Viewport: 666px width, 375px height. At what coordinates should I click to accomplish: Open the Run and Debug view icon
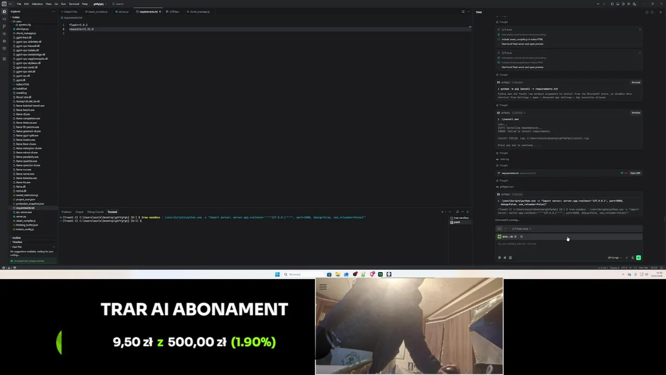(4, 33)
